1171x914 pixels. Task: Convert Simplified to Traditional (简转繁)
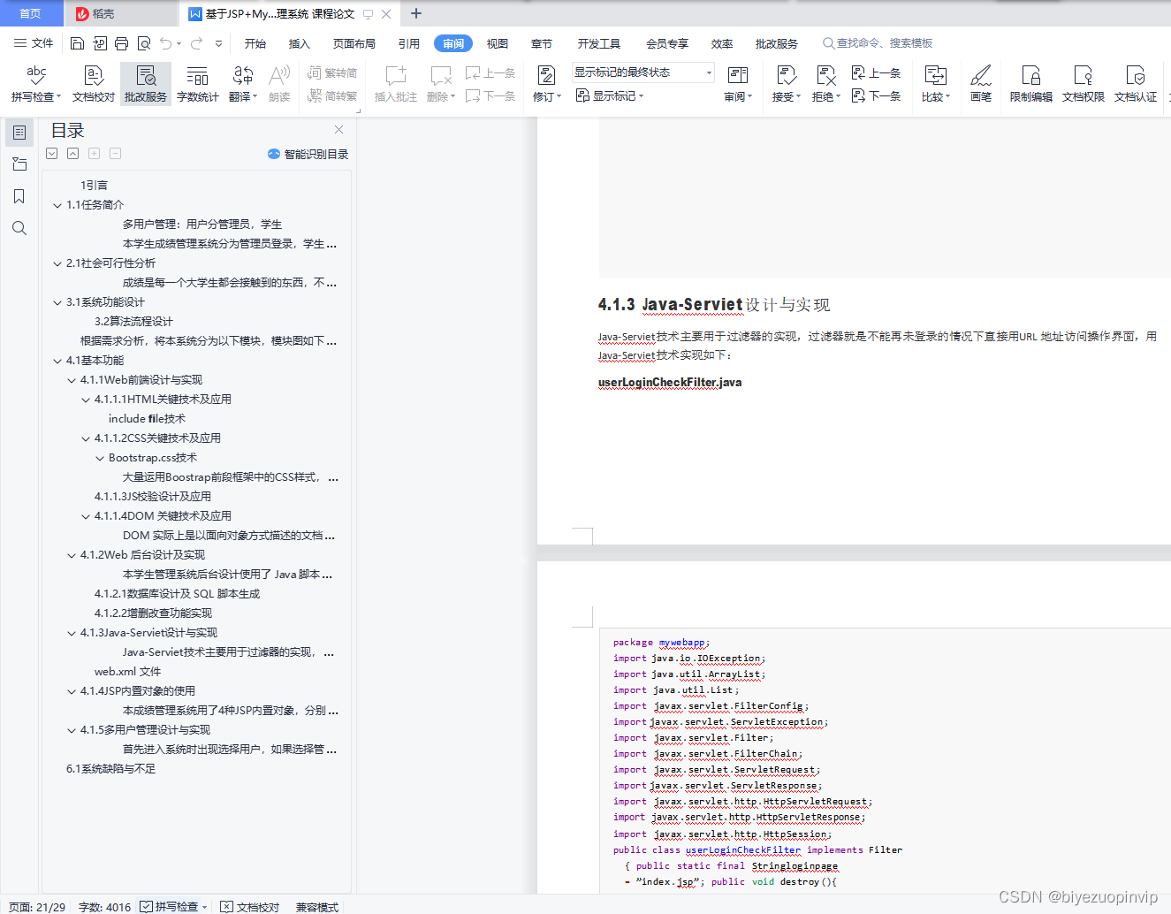(332, 95)
